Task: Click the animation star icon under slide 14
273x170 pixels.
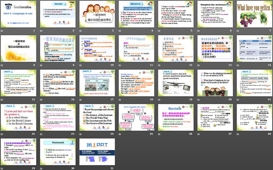Action: 238,65
